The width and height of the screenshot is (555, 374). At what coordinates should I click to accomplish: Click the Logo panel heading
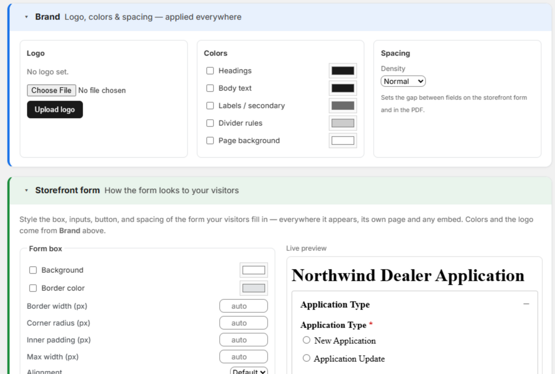pos(36,53)
